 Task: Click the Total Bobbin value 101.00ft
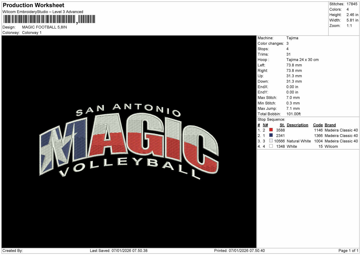pos(294,114)
